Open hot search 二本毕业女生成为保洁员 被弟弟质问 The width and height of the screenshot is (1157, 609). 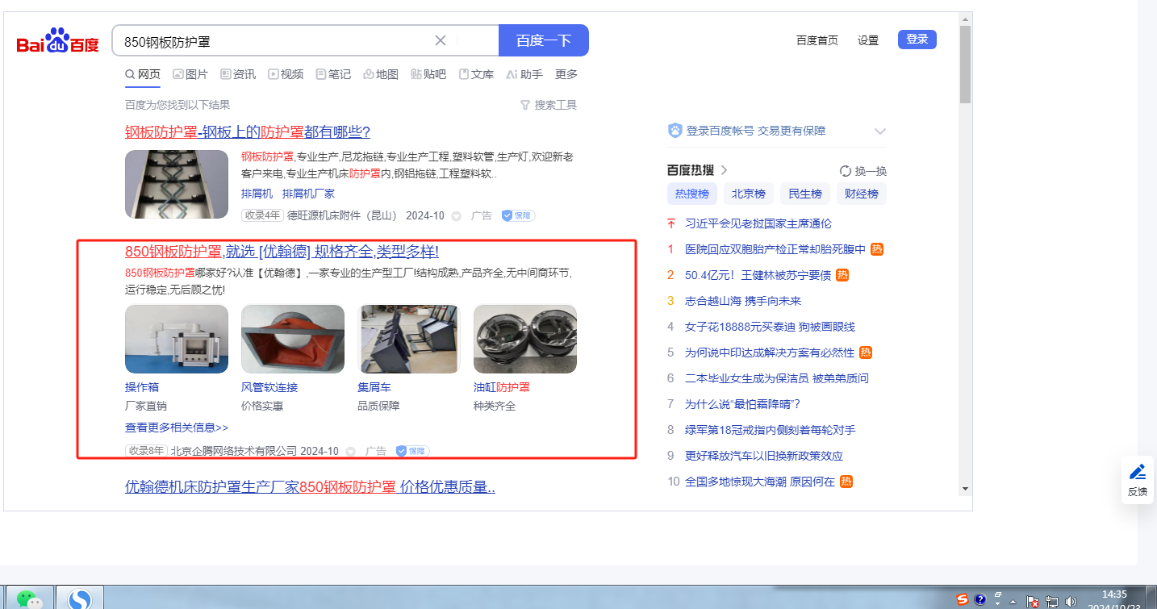coord(777,378)
